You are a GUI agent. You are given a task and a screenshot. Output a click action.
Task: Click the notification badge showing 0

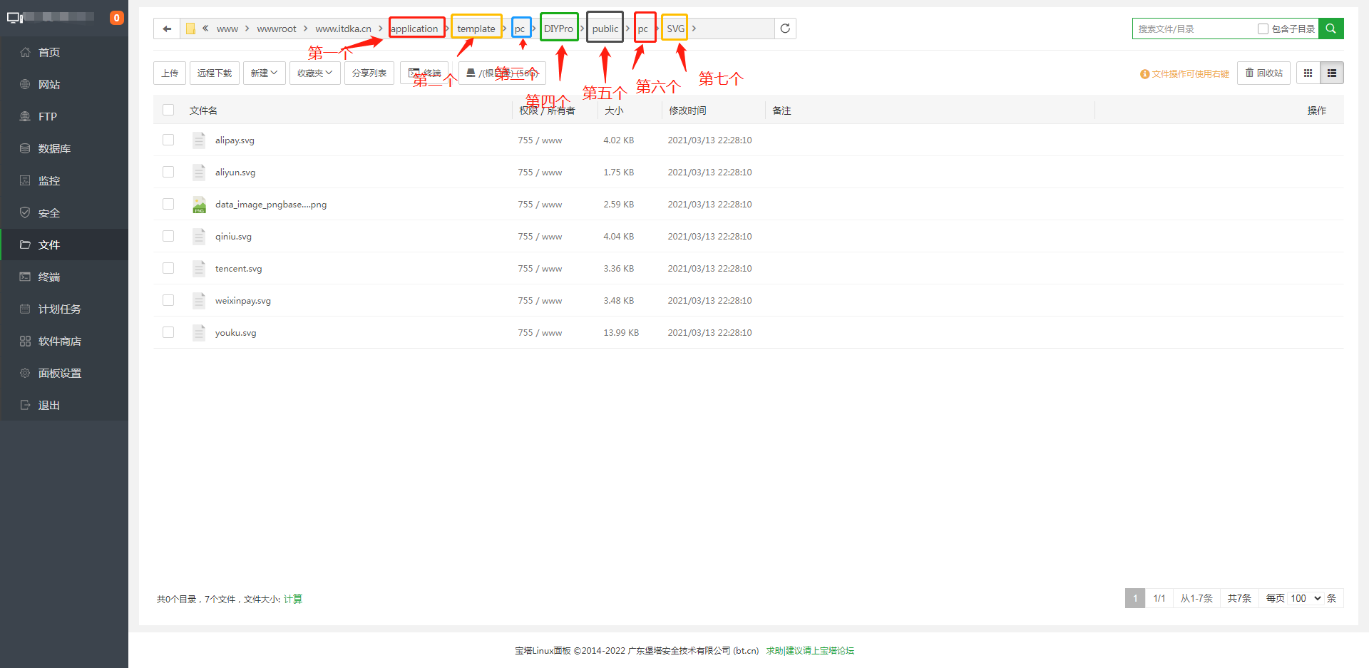(x=117, y=18)
